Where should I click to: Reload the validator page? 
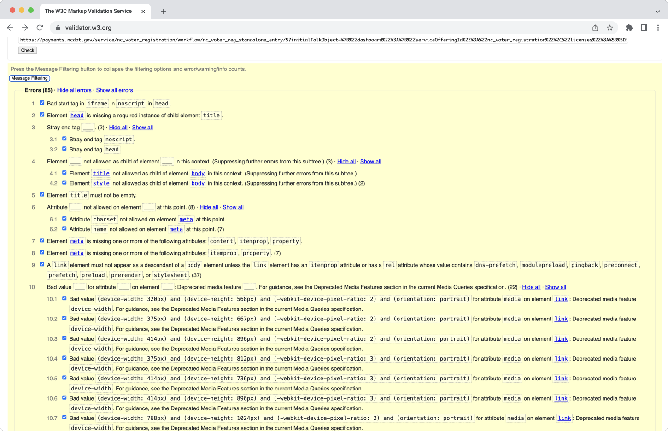click(40, 28)
